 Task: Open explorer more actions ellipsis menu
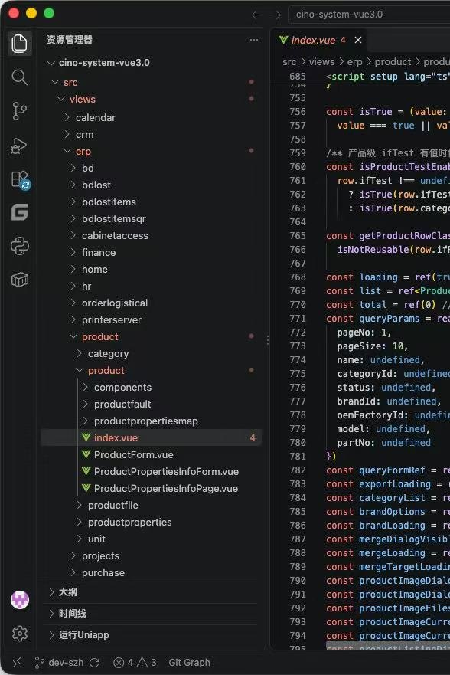click(254, 40)
